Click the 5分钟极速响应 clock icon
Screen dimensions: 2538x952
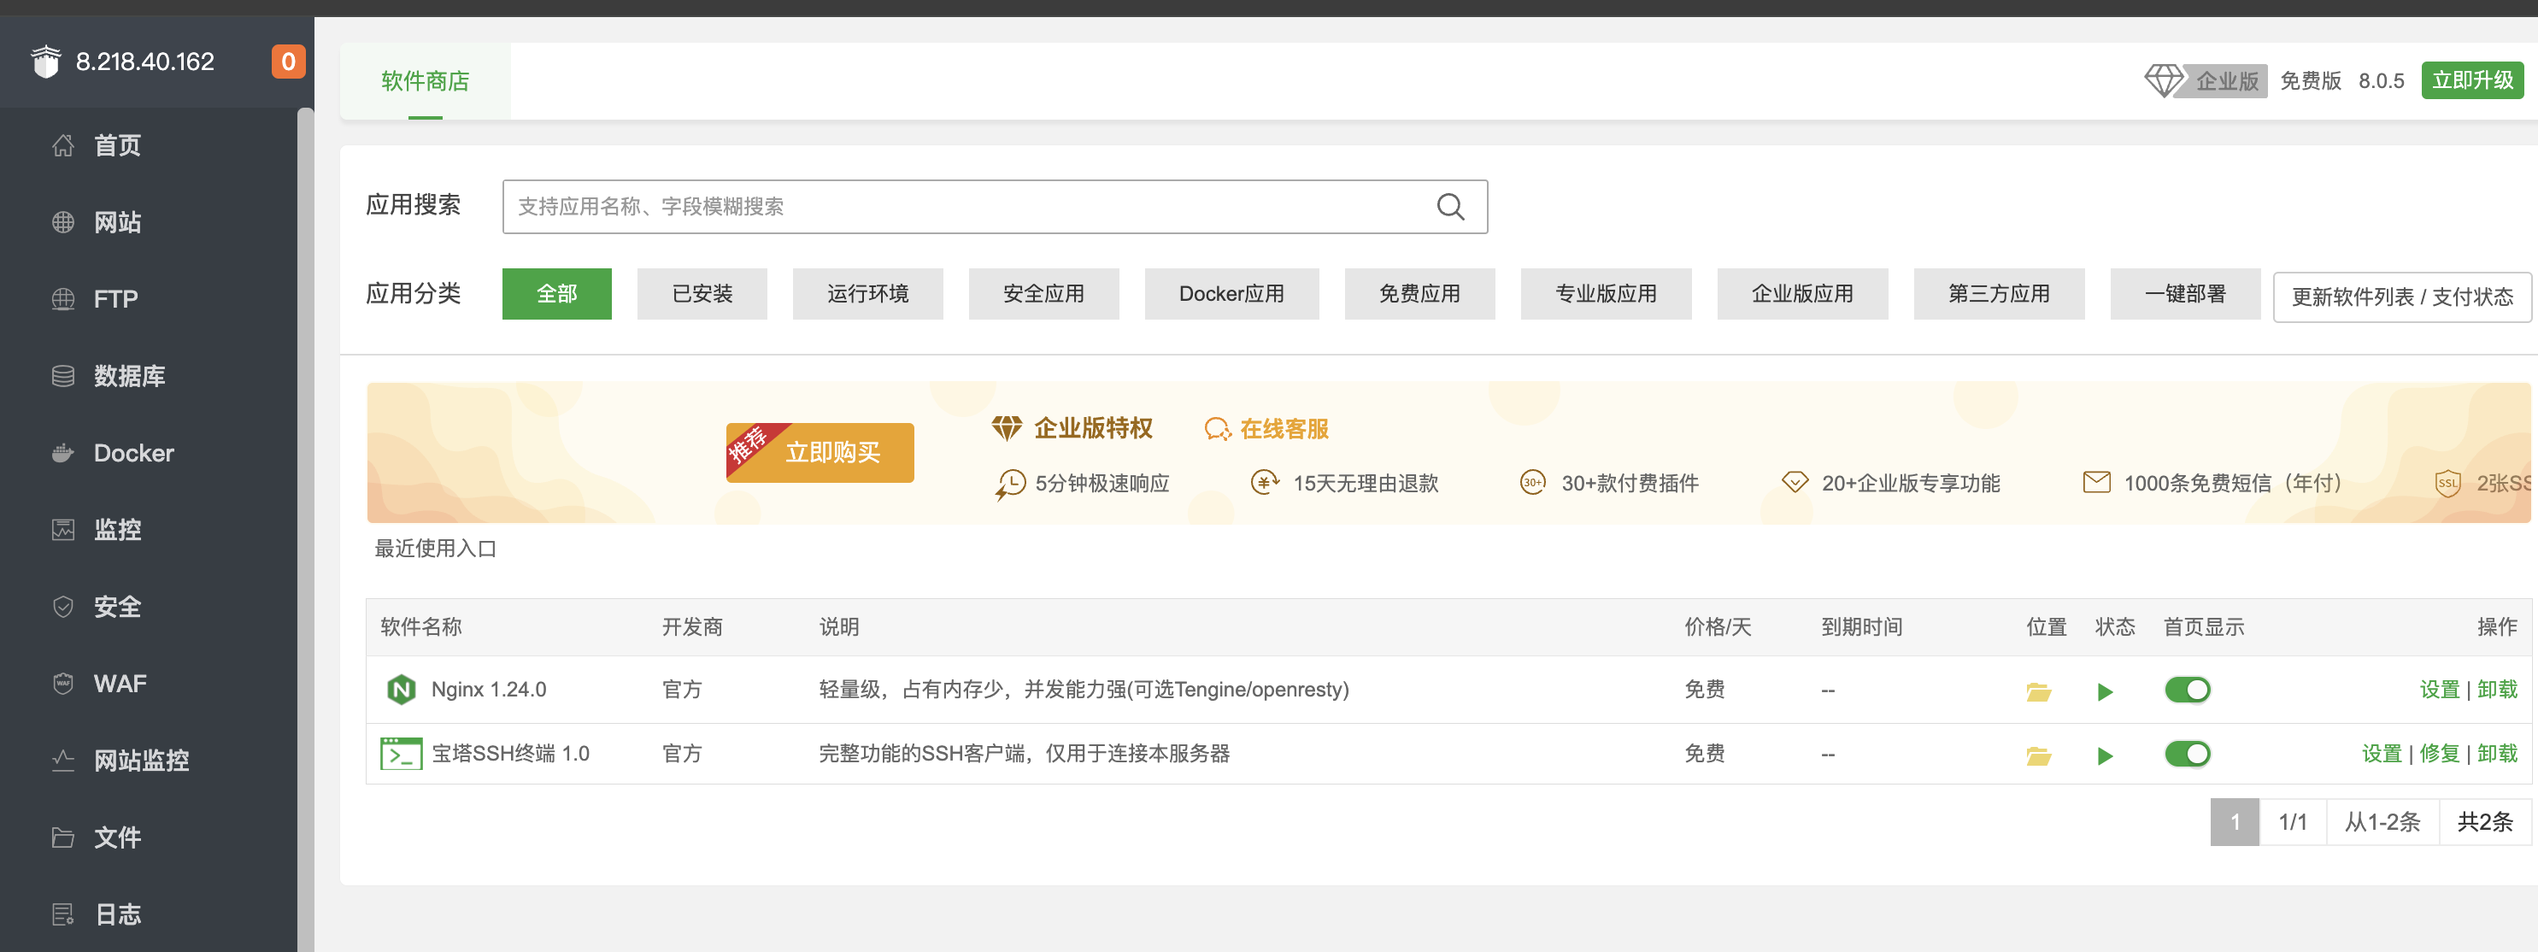[x=1010, y=484]
